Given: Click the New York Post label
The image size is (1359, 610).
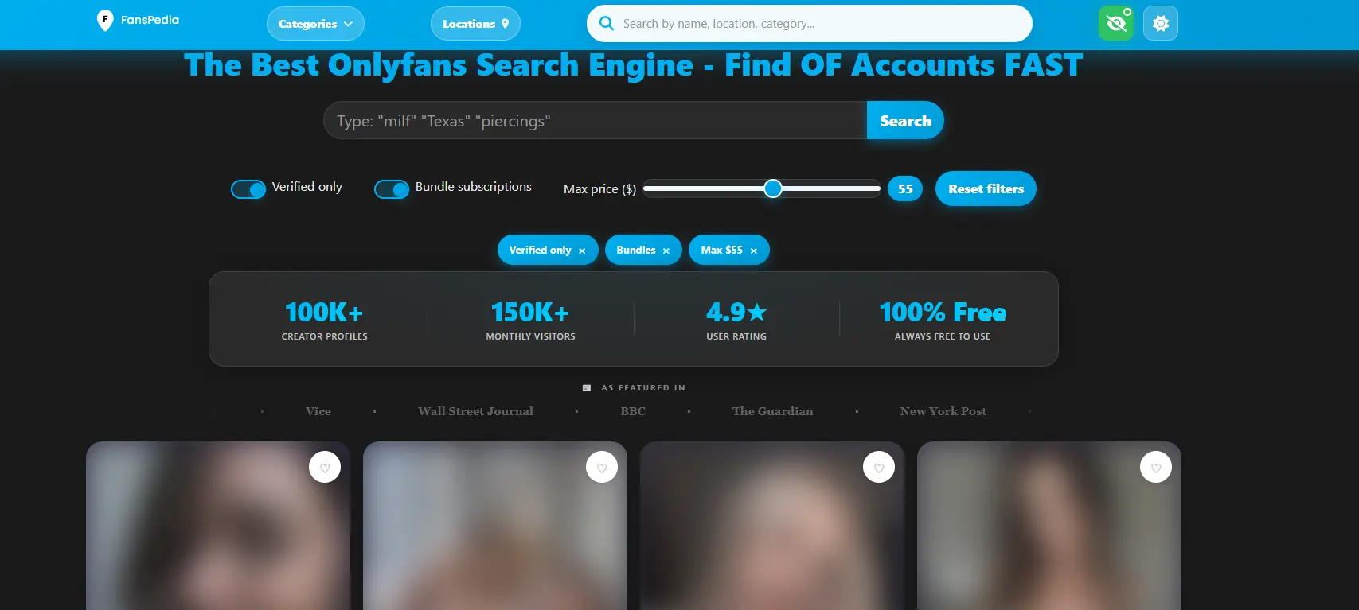Looking at the screenshot, I should coord(943,411).
